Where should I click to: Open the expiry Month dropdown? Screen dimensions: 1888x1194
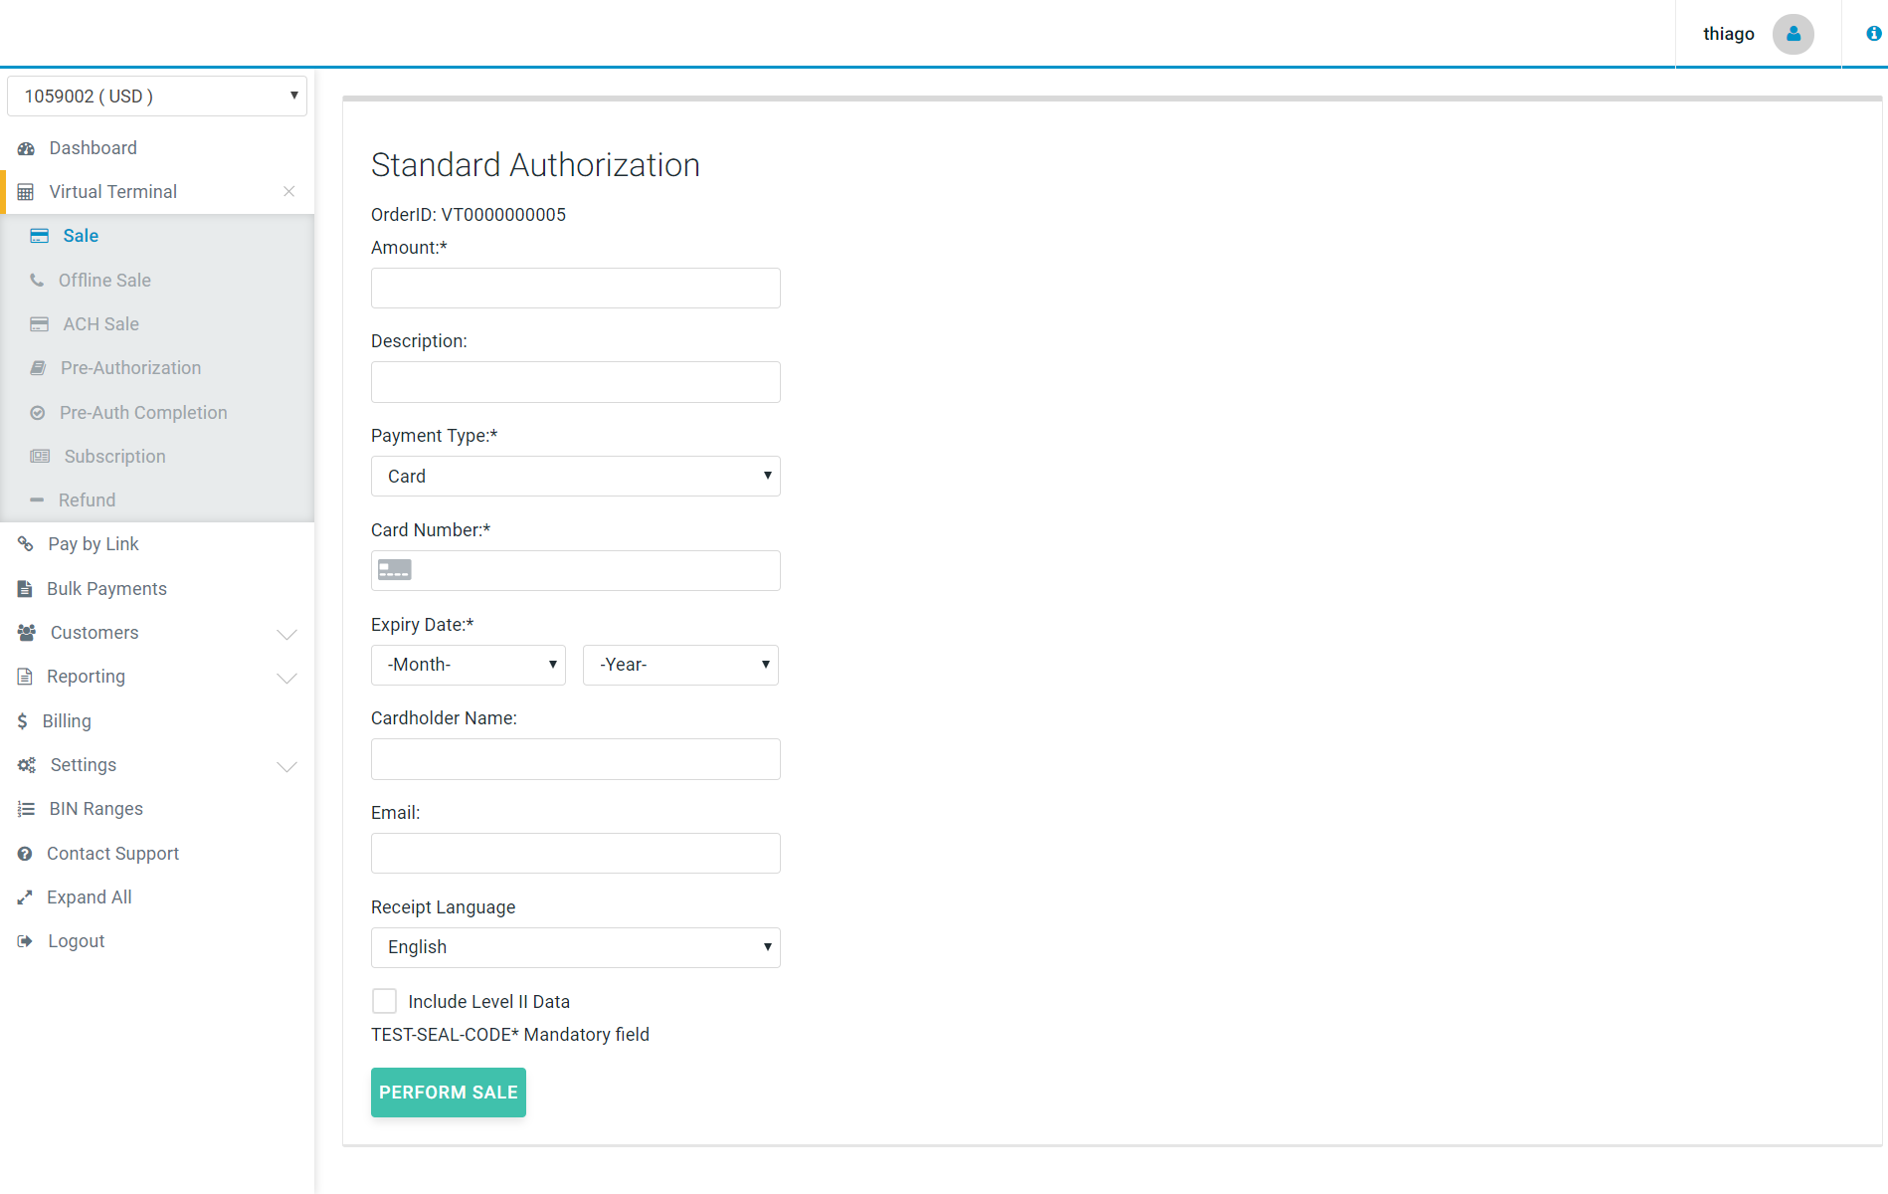point(468,665)
